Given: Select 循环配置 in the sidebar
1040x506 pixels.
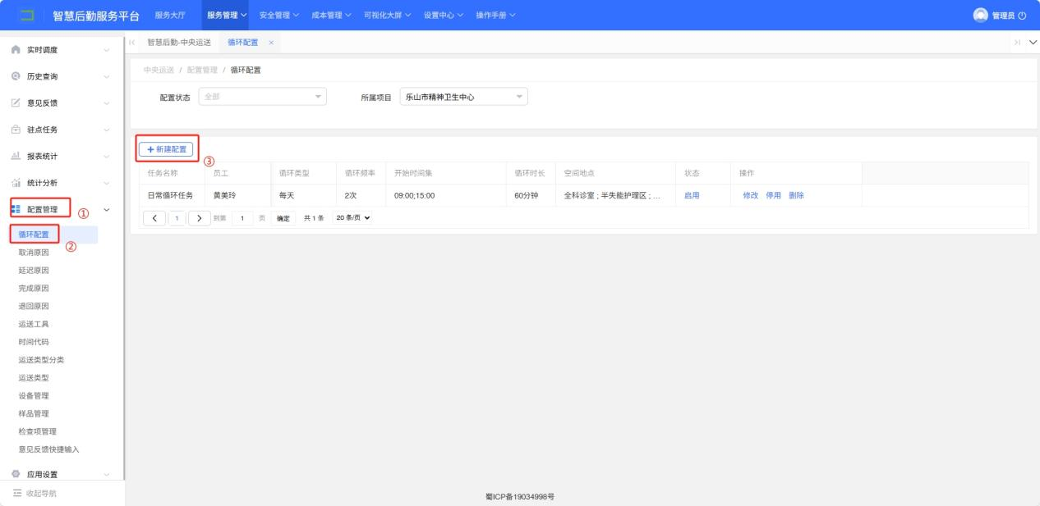Looking at the screenshot, I should 34,235.
